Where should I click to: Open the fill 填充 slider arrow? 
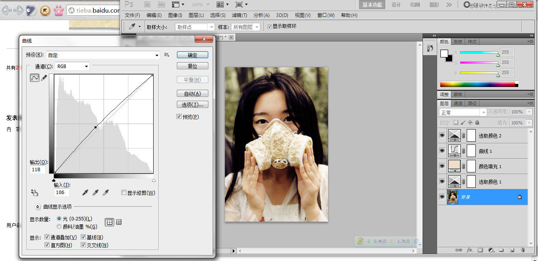tap(530, 123)
